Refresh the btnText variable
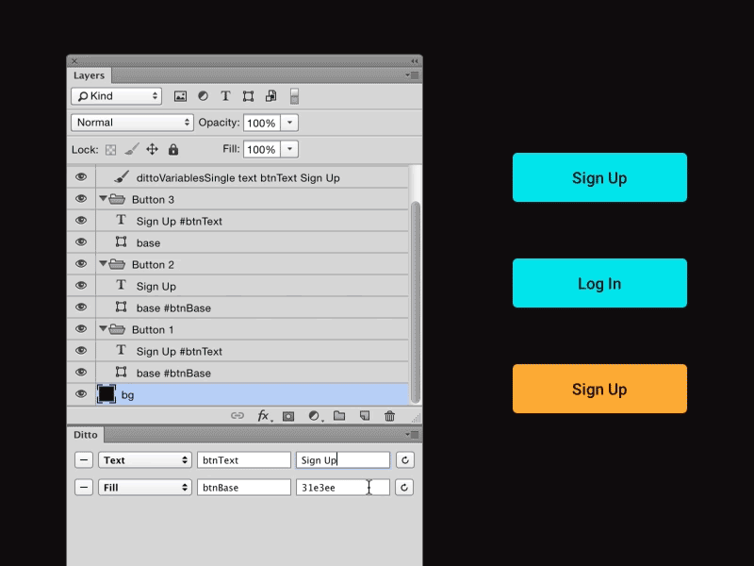This screenshot has height=566, width=754. 405,460
